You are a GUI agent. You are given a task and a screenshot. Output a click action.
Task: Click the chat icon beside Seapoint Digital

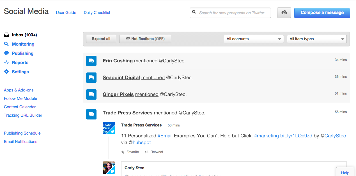coord(91,78)
